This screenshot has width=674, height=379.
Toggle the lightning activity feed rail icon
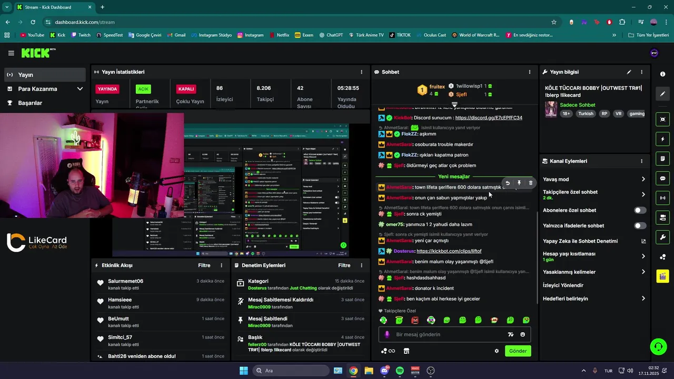663,139
